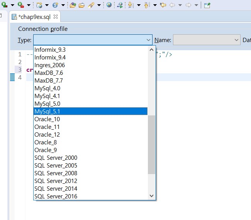Click the Last Edit Location icon
This screenshot has height=220, width=251.
pyautogui.click(x=163, y=5)
